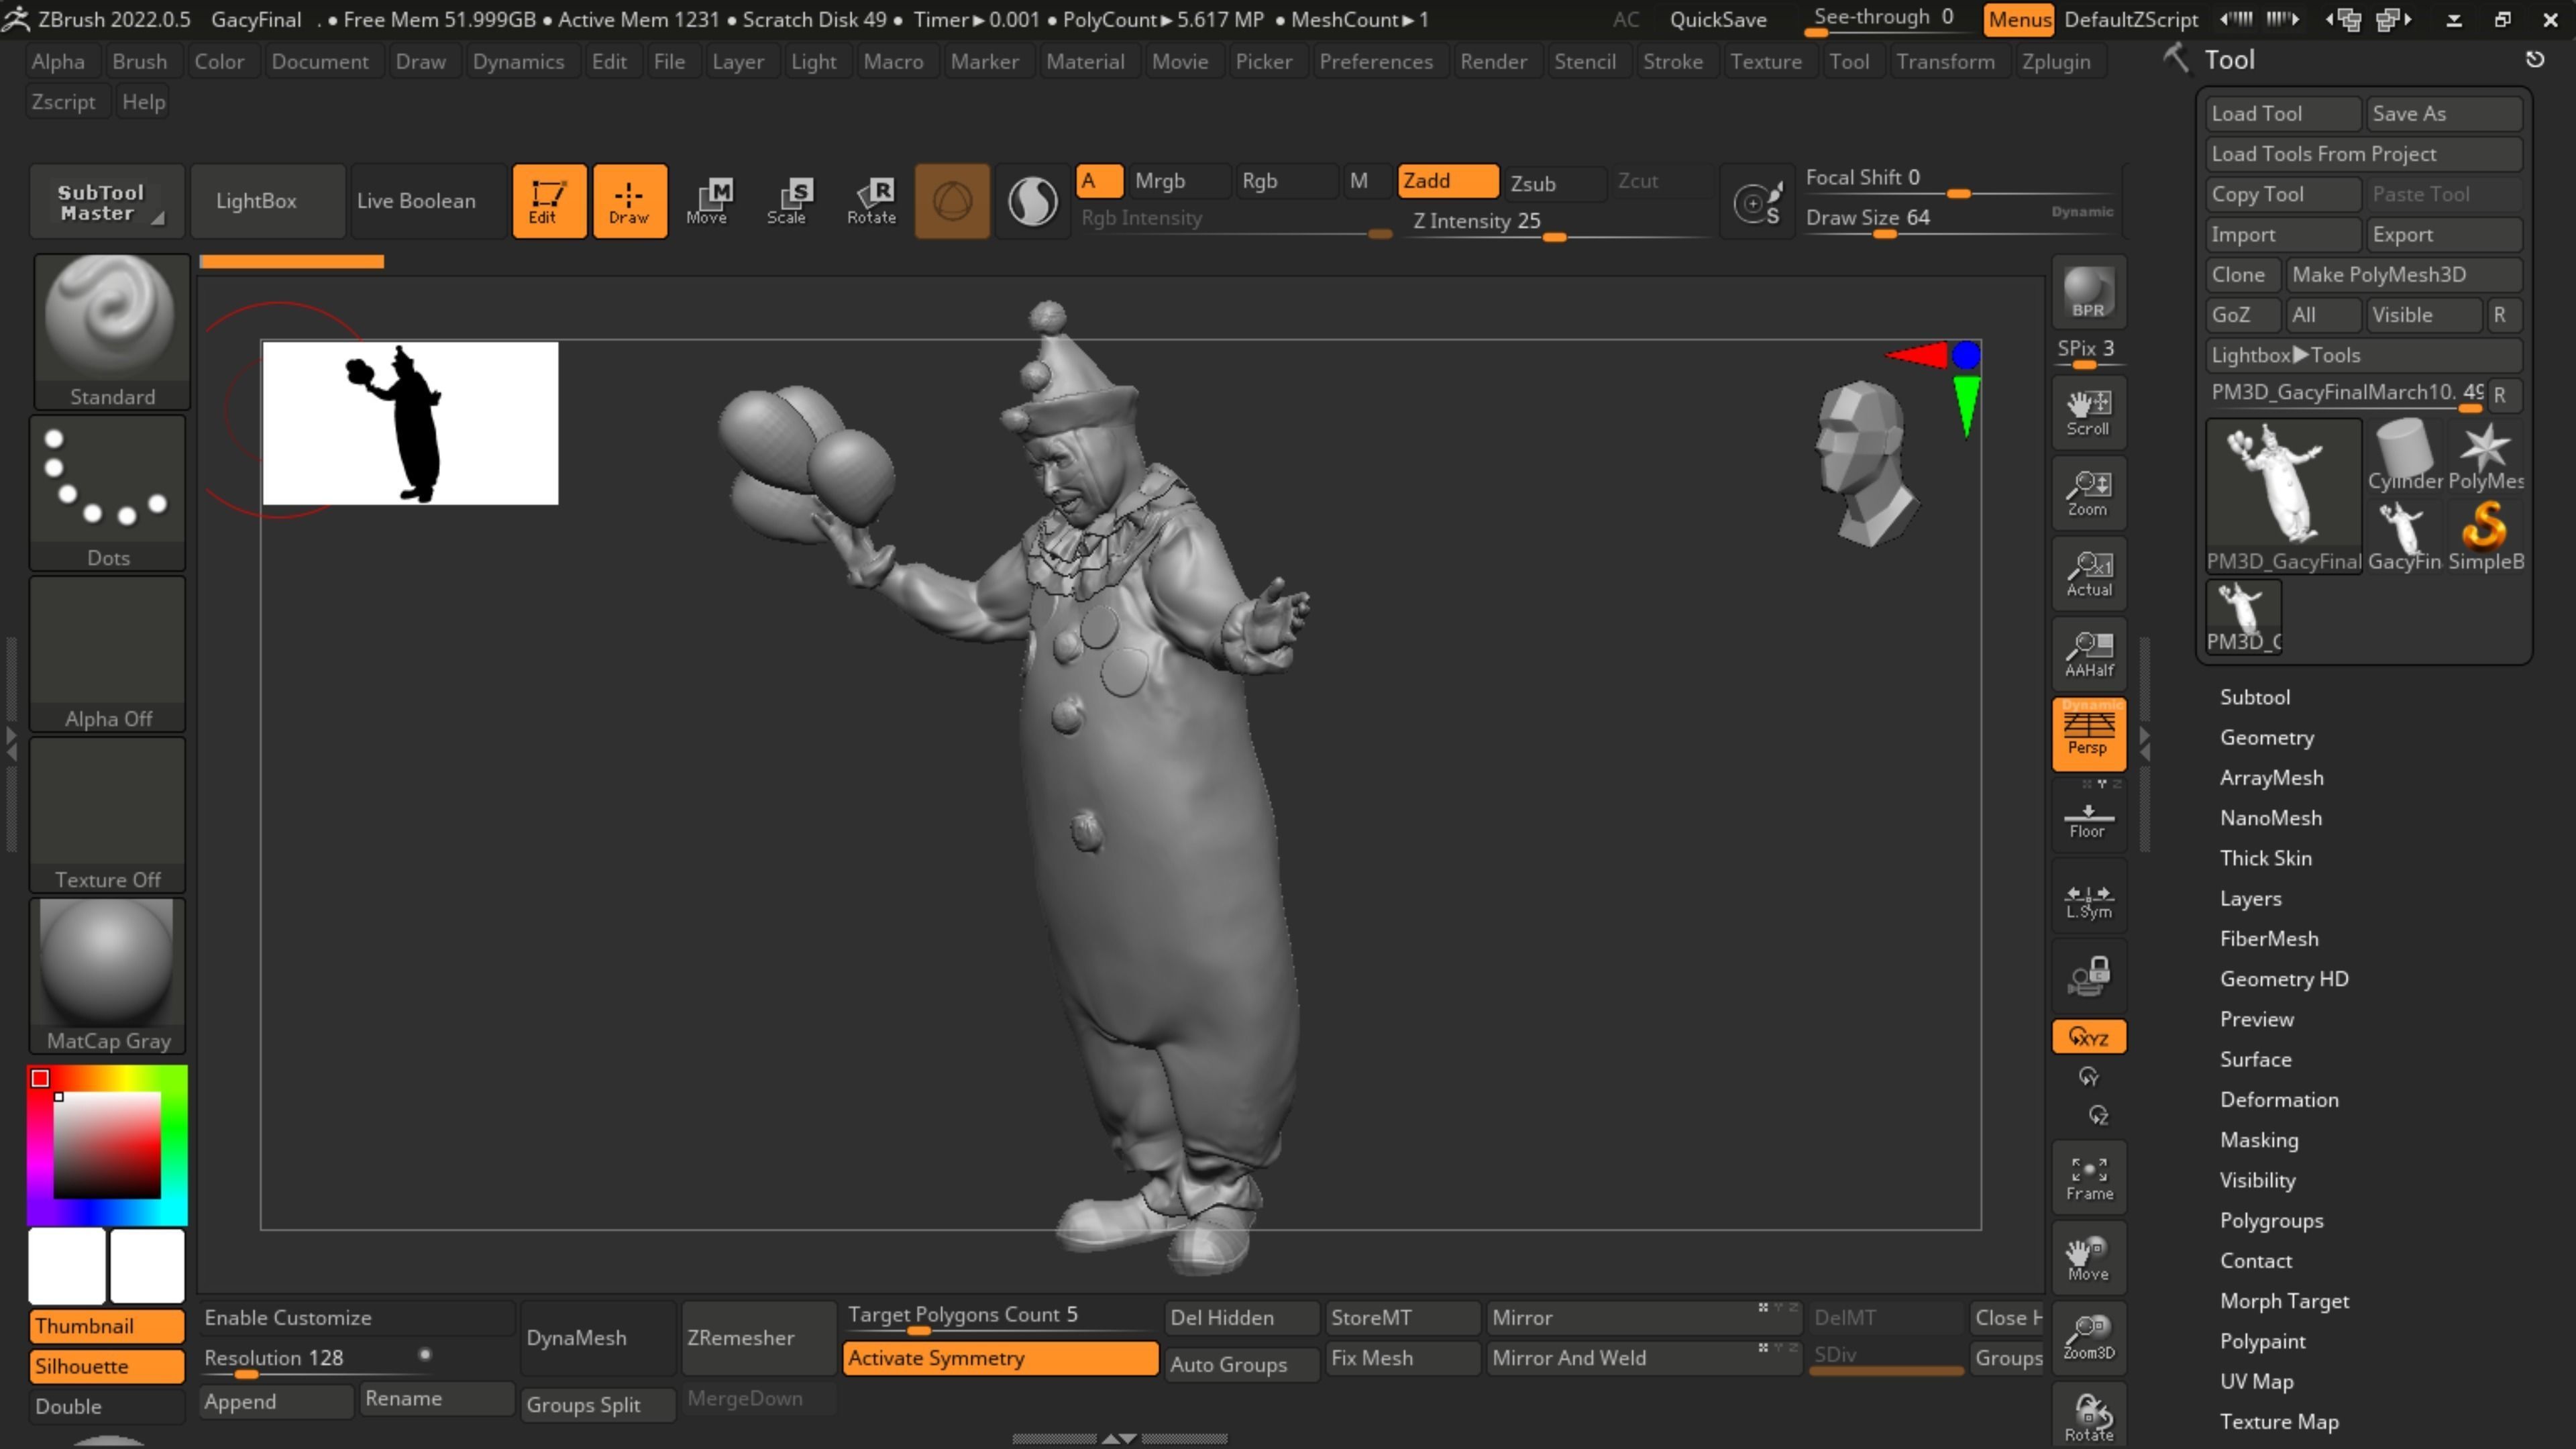Open SubTool Master plugin menu

point(106,201)
